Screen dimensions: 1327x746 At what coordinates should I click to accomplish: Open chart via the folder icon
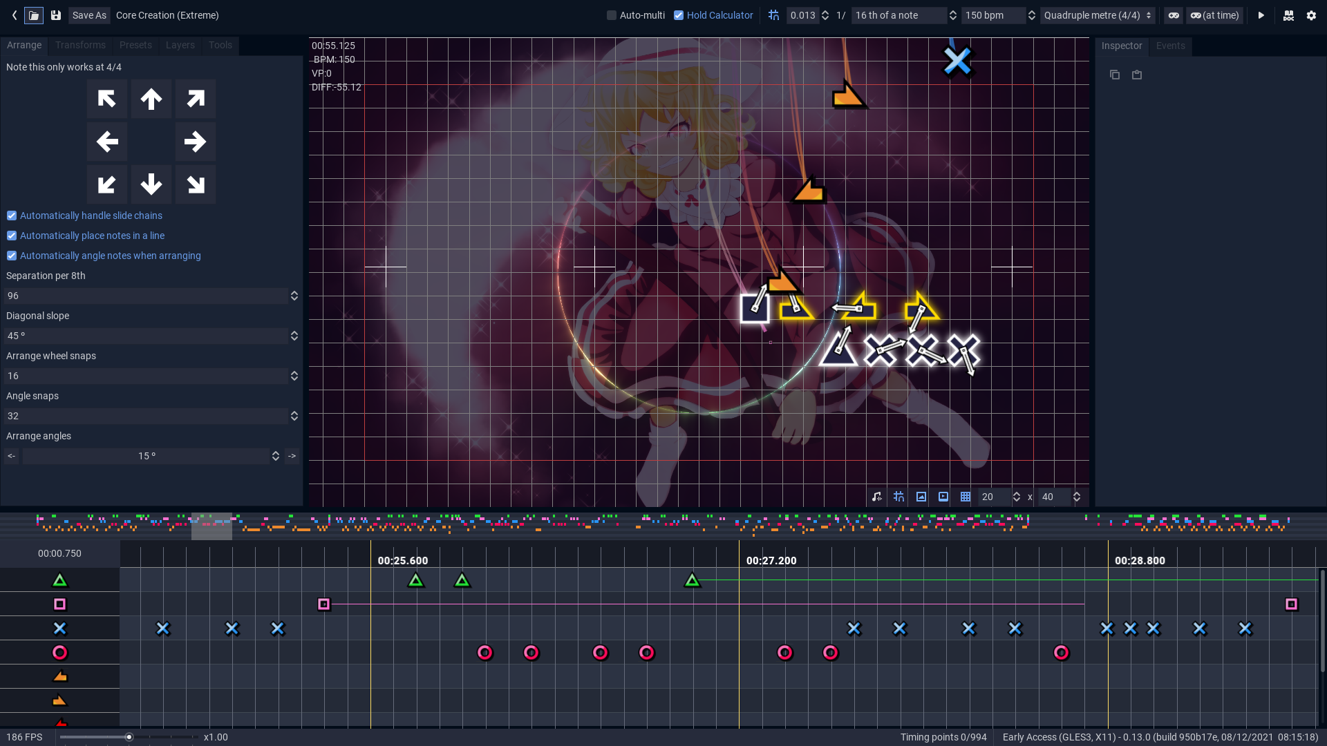tap(34, 15)
